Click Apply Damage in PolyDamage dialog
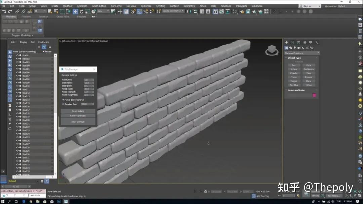 pyautogui.click(x=77, y=121)
